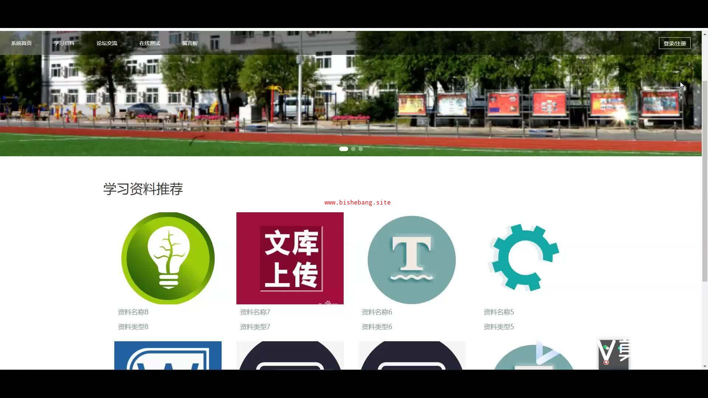Click the previous slide arrow on banner
This screenshot has height=398, width=708.
click(13, 64)
